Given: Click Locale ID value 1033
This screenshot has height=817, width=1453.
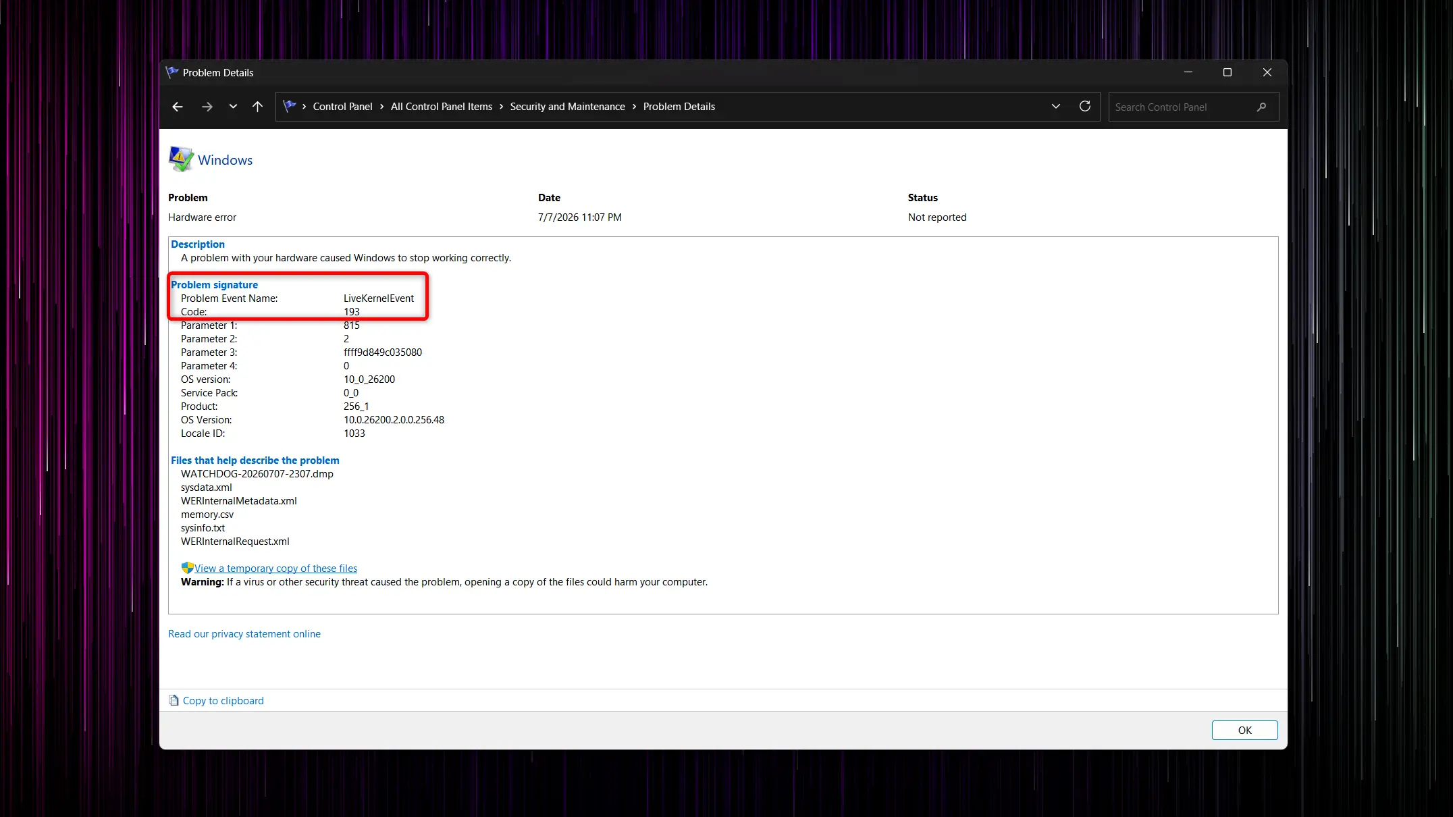Looking at the screenshot, I should pyautogui.click(x=354, y=433).
